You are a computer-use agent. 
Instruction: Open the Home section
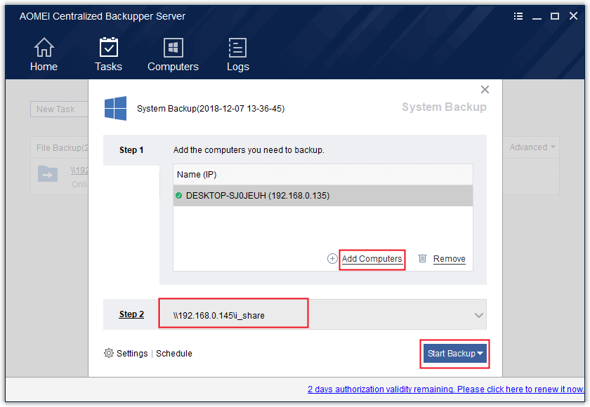(x=44, y=55)
